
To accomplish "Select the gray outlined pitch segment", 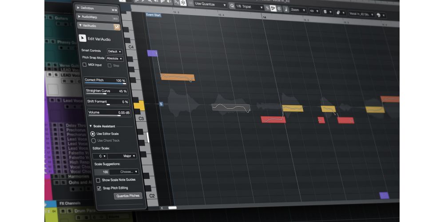I will [231, 107].
